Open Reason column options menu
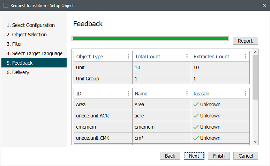Image resolution: width=270 pixels, height=166 pixels. (x=246, y=94)
